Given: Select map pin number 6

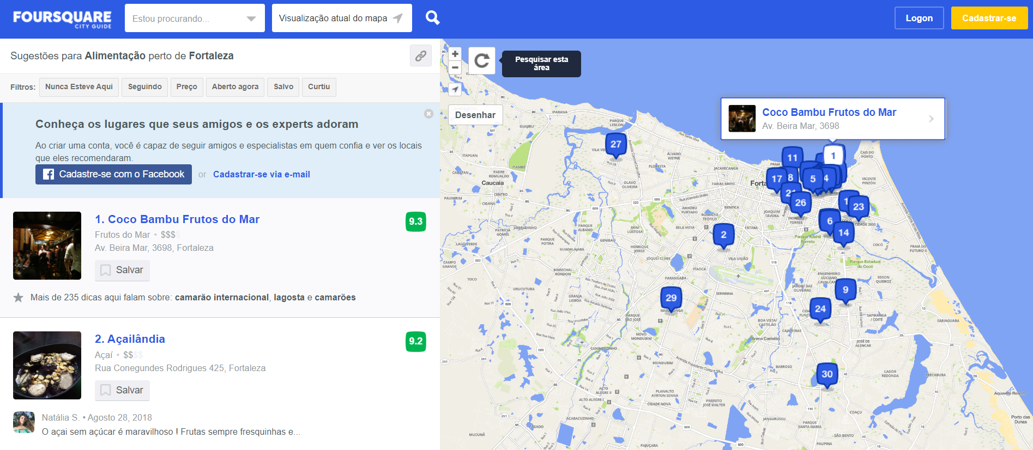Looking at the screenshot, I should 829,221.
